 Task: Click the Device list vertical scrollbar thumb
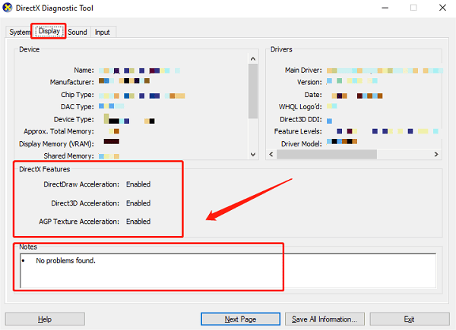tap(253, 91)
